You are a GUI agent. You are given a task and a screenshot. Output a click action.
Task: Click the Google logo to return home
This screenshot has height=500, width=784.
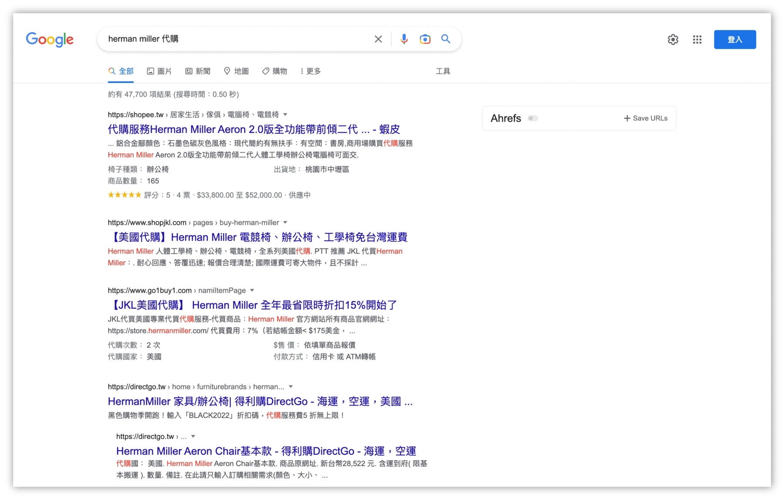click(49, 40)
